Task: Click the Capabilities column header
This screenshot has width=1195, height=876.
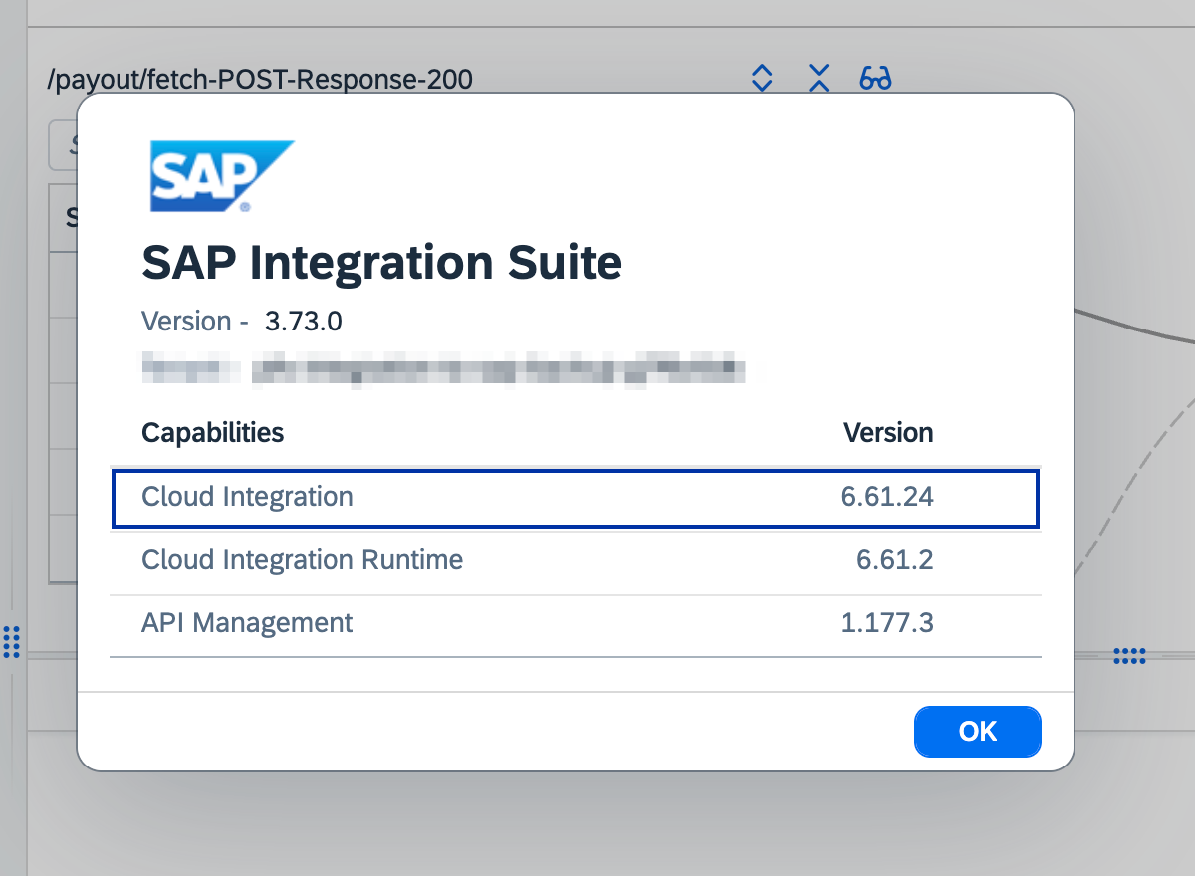Action: point(213,433)
